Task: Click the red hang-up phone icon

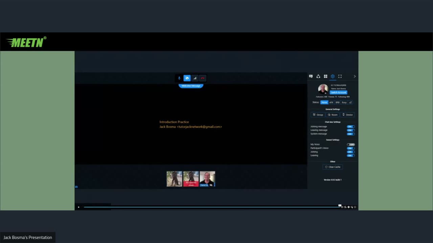Action: pyautogui.click(x=203, y=78)
